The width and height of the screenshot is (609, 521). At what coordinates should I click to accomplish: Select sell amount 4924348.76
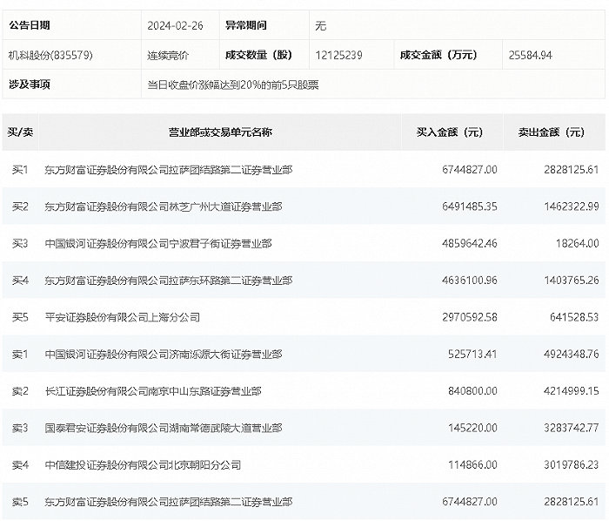pyautogui.click(x=572, y=355)
